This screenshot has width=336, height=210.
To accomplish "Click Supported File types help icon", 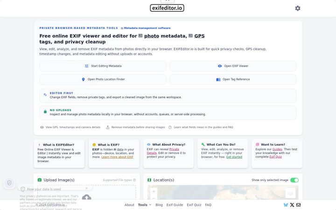I will [134, 180].
